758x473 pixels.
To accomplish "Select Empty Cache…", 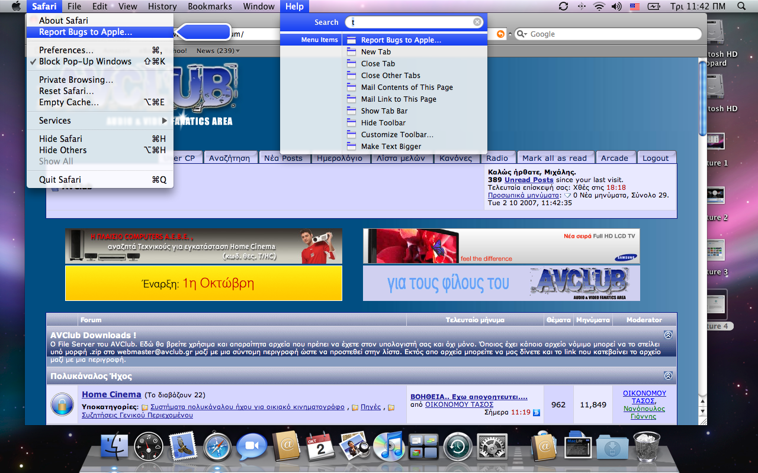I will tap(100, 102).
